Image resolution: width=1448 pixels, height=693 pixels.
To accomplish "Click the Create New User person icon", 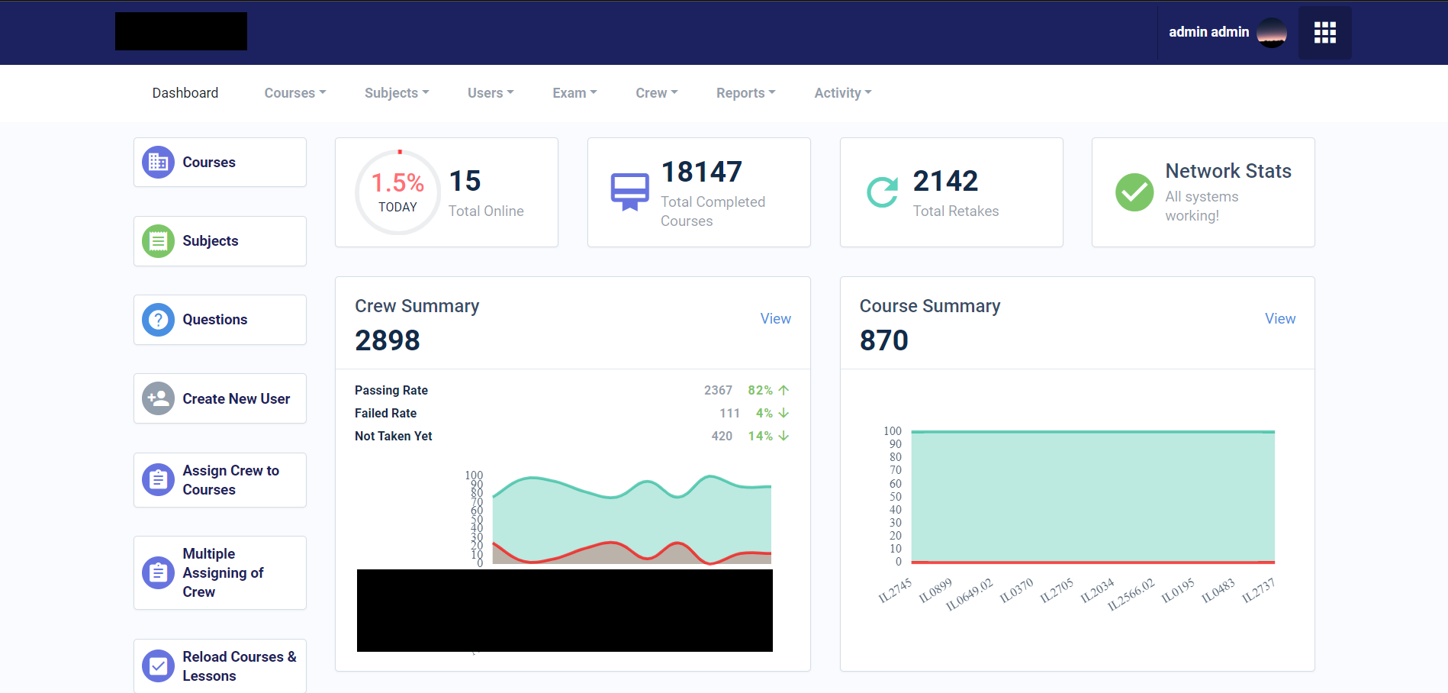I will [x=158, y=398].
